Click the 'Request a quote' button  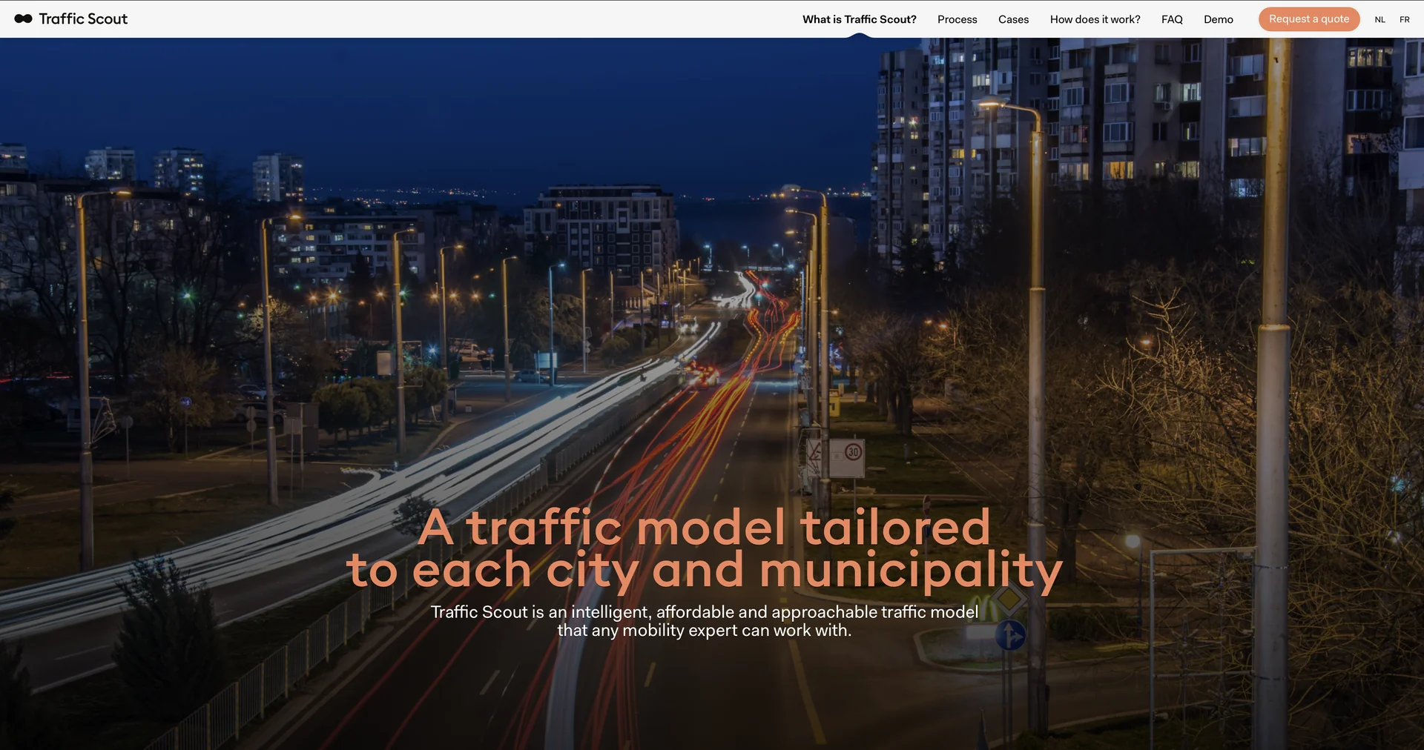pyautogui.click(x=1309, y=19)
